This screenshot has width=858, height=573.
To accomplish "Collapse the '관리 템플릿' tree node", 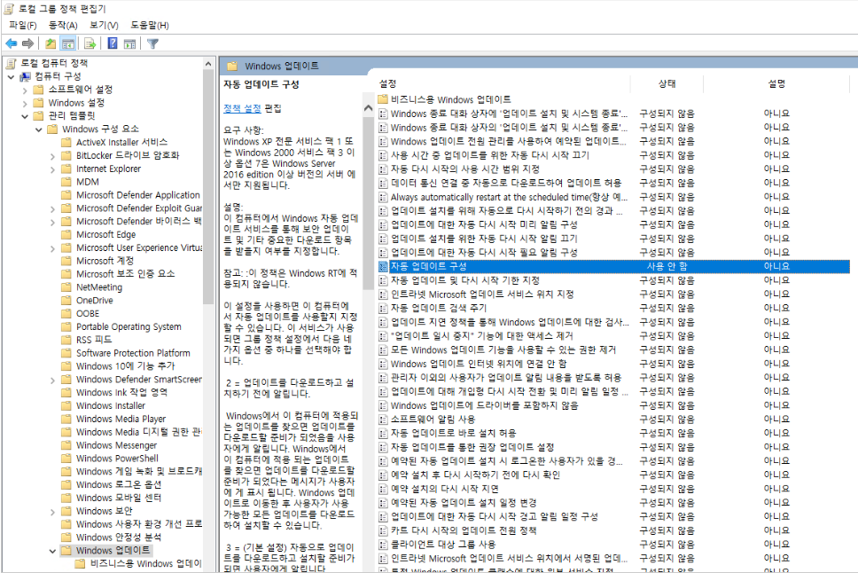I will (25, 116).
